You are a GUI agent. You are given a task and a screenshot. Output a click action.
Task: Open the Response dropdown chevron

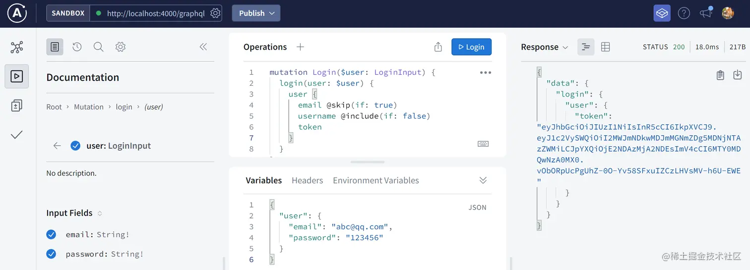click(x=565, y=48)
